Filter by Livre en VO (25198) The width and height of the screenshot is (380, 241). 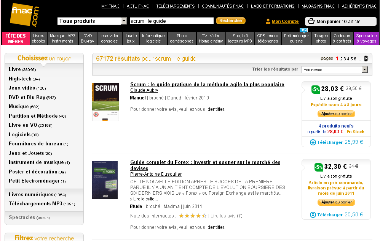(30, 125)
